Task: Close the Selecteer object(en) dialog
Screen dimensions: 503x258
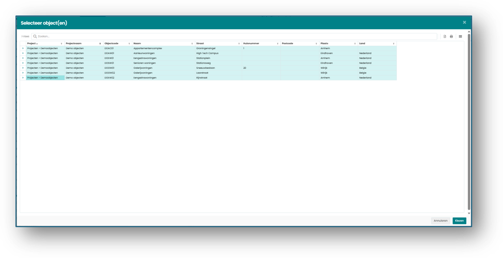Action: (x=464, y=23)
